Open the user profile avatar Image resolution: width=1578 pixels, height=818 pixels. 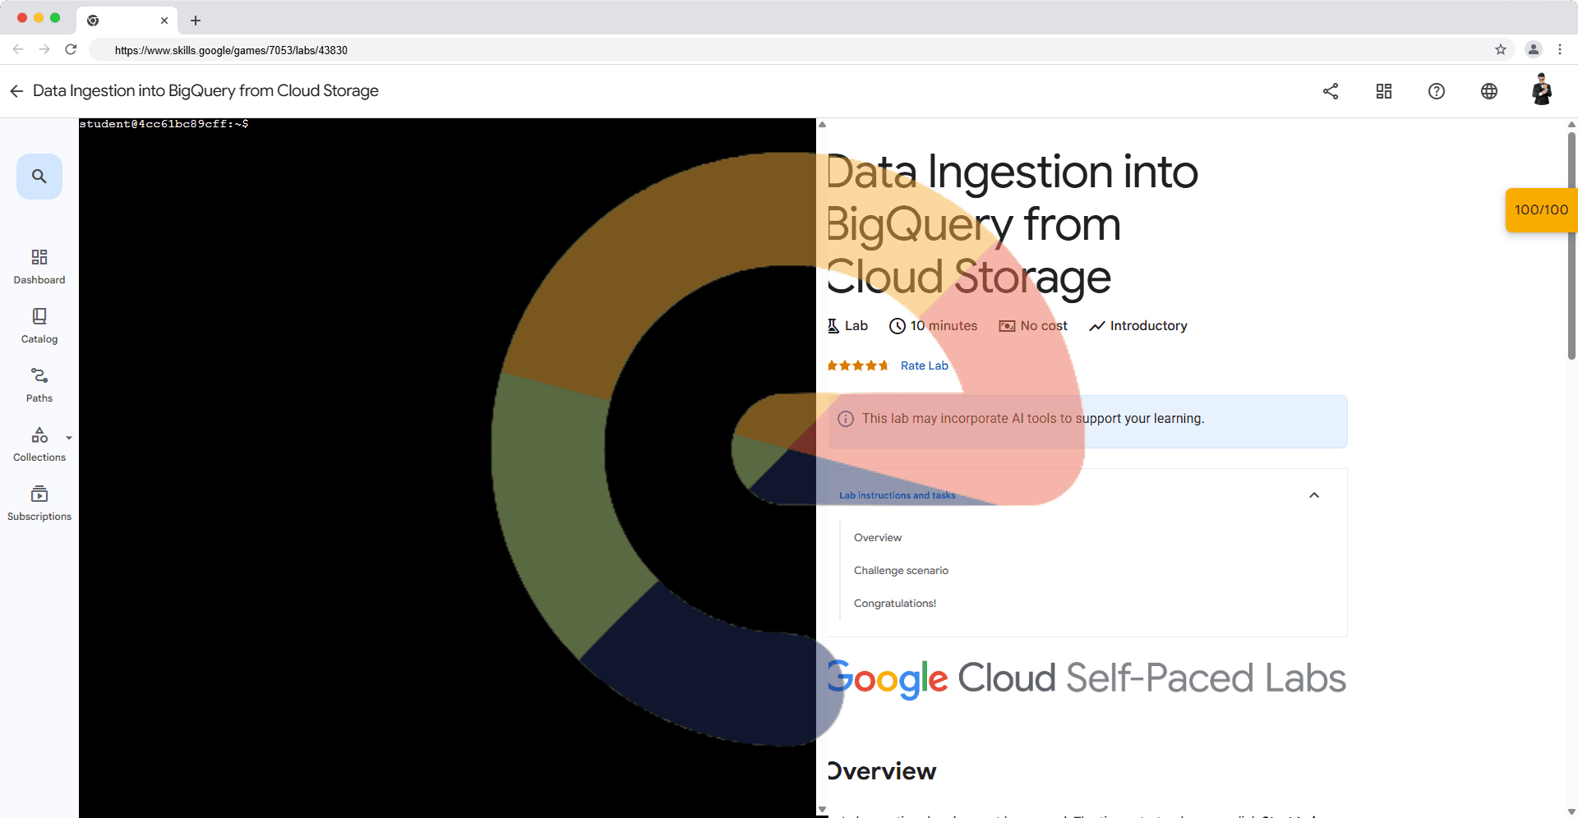click(1542, 90)
